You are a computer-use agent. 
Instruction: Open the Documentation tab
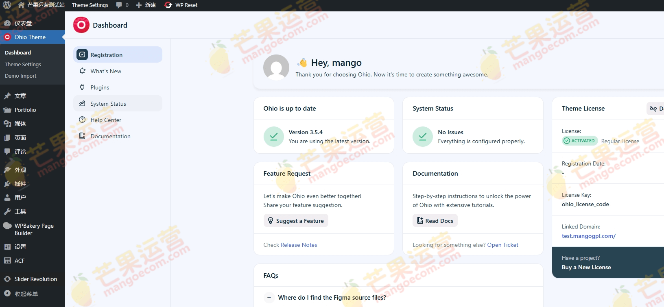118,136
